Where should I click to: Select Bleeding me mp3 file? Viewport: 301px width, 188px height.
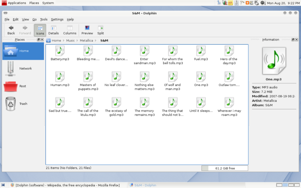pos(88,53)
